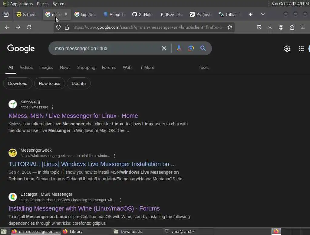The height and width of the screenshot is (235, 310).
Task: Reload the current page
Action: (x=29, y=27)
